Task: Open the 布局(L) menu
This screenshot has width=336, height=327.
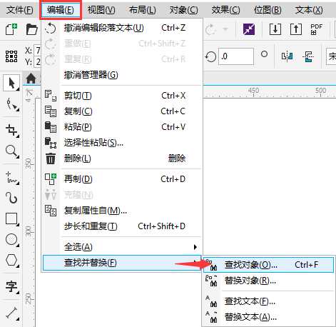Action: (x=142, y=10)
